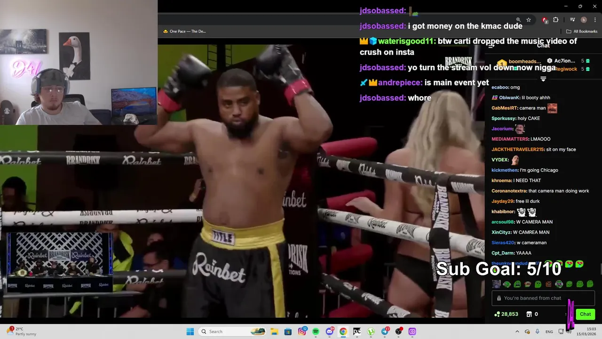Click username Sporkussy in chat

point(503,118)
